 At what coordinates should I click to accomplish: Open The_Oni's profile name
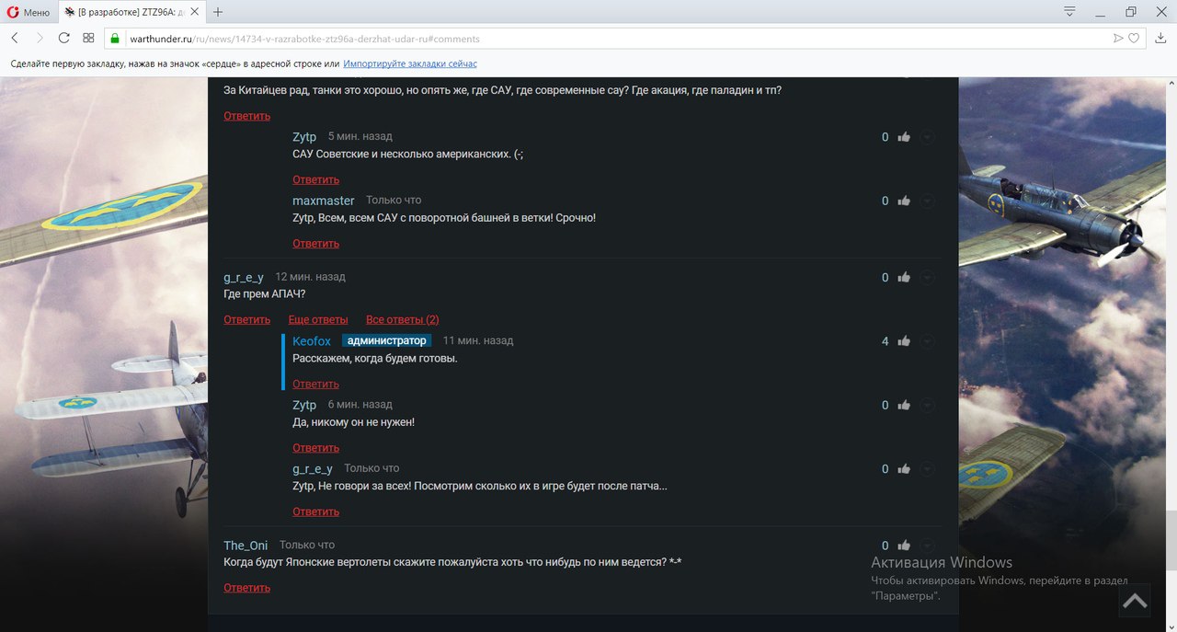(246, 546)
